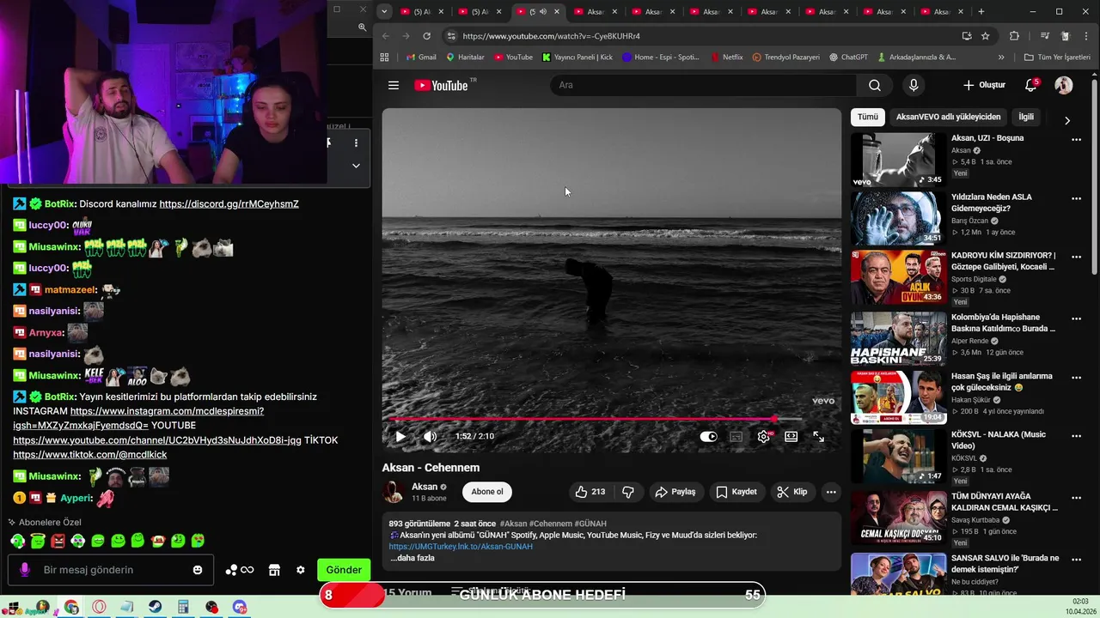Like the video with 213 likes
This screenshot has height=618, width=1100.
(x=590, y=492)
